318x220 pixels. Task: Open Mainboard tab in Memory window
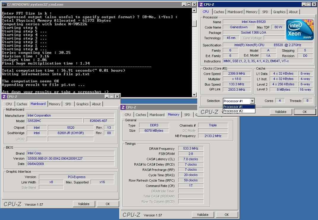pyautogui.click(x=157, y=115)
